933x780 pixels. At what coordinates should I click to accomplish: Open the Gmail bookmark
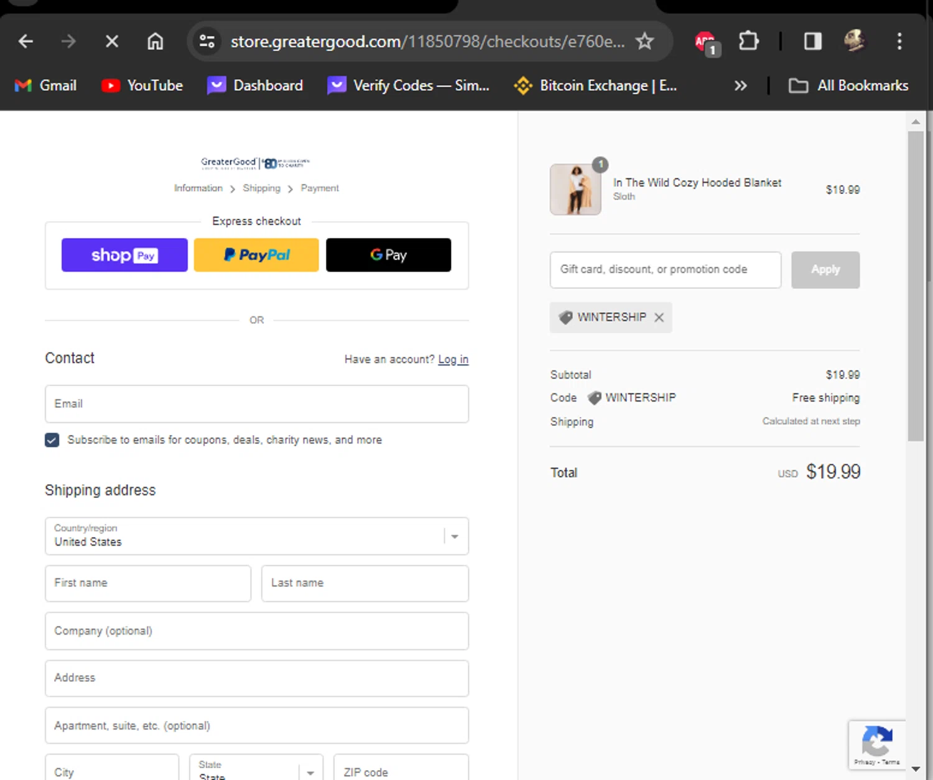coord(46,86)
